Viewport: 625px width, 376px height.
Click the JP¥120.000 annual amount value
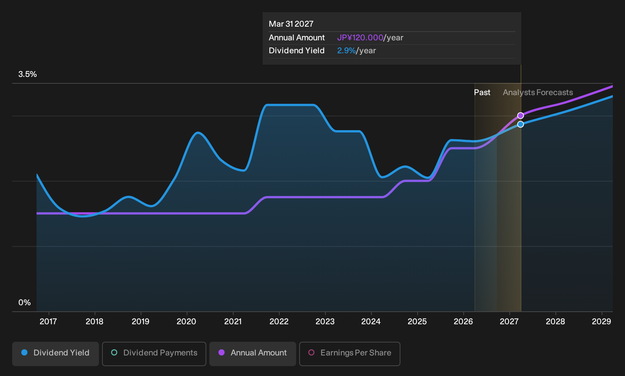click(x=360, y=38)
